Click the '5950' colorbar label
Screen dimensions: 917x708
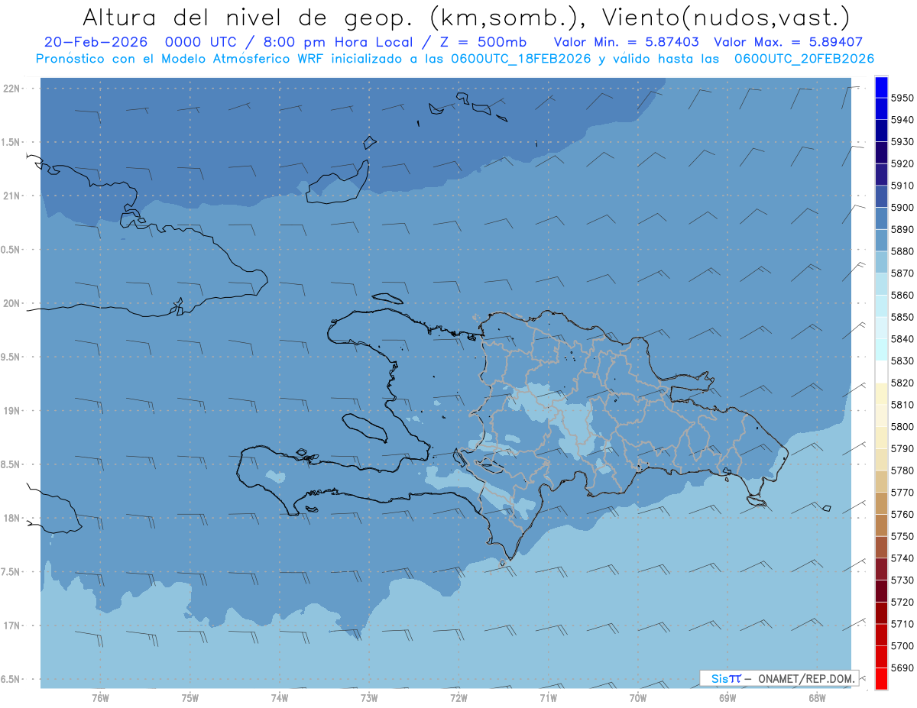coord(902,98)
